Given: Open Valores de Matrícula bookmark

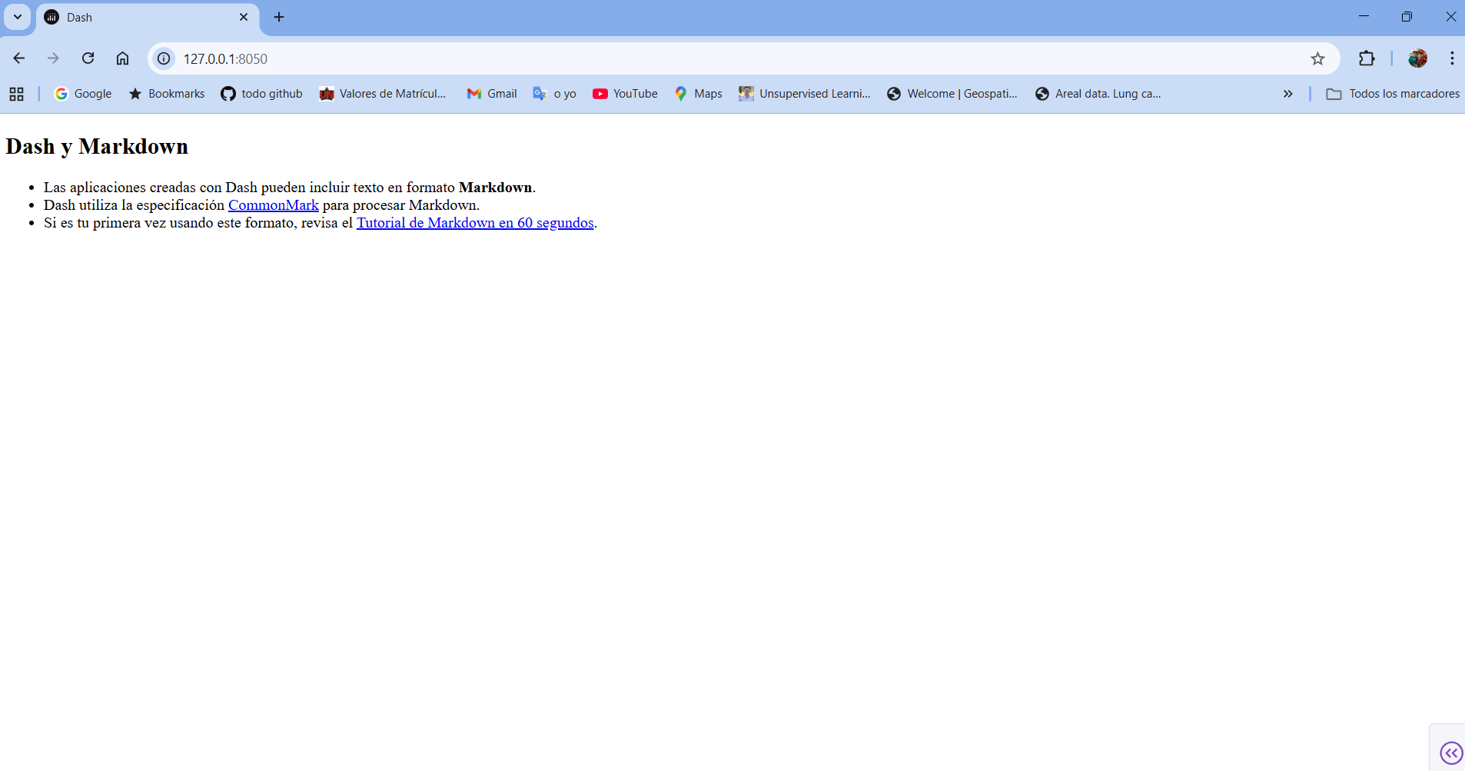Looking at the screenshot, I should coord(383,94).
